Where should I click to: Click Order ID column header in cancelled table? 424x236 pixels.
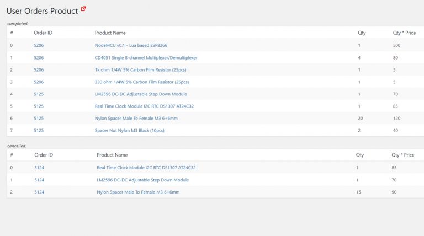coord(44,155)
